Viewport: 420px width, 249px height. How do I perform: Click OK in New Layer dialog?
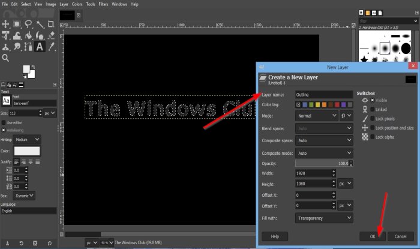[373, 236]
